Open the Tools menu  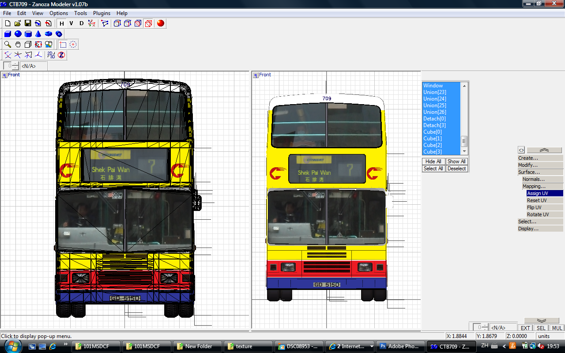coord(80,13)
